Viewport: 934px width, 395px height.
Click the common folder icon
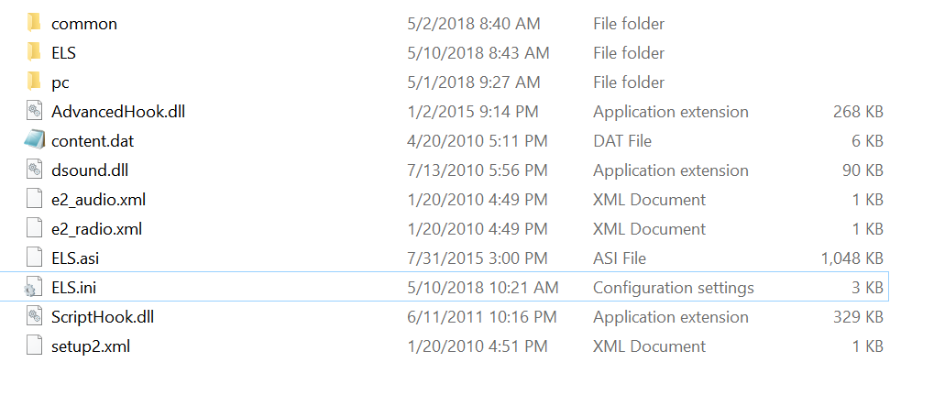tap(34, 23)
